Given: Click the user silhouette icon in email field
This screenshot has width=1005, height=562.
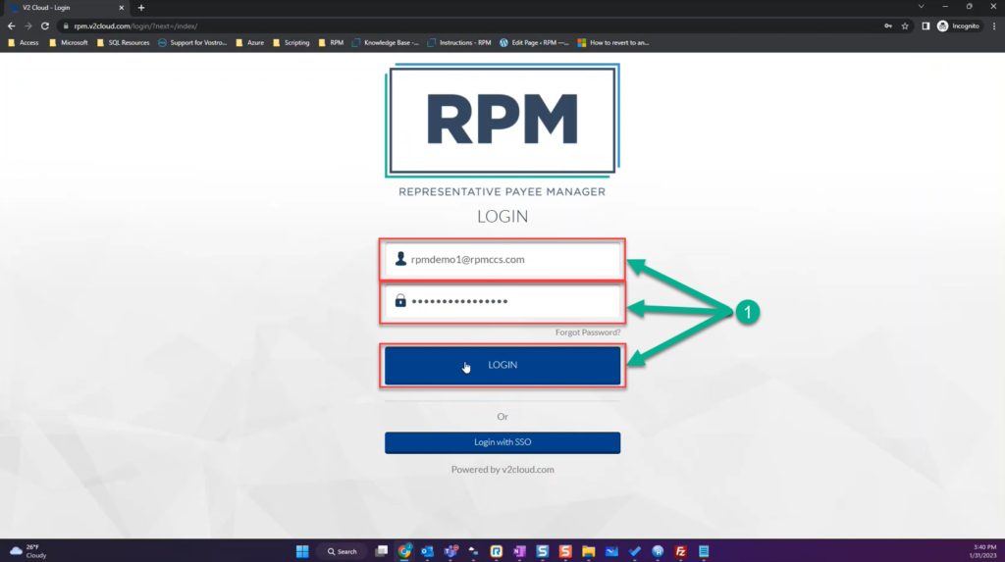Looking at the screenshot, I should (400, 258).
